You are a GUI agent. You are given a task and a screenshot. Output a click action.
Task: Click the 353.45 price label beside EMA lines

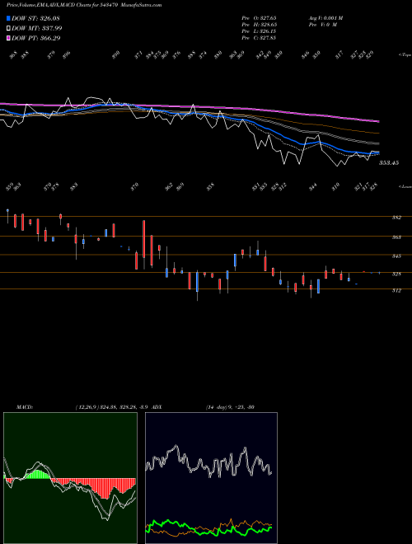pos(389,162)
